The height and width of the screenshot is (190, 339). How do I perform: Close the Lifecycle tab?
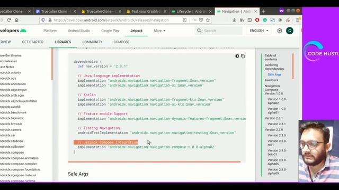coord(210,11)
